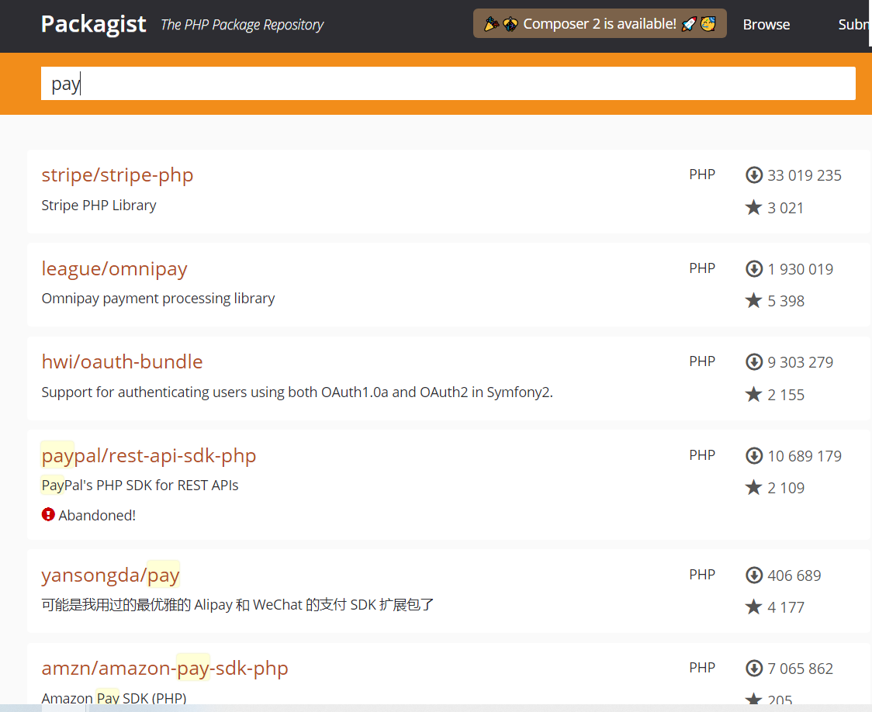The width and height of the screenshot is (872, 712).
Task: Click the download count 1 930 019
Action: [x=801, y=270]
